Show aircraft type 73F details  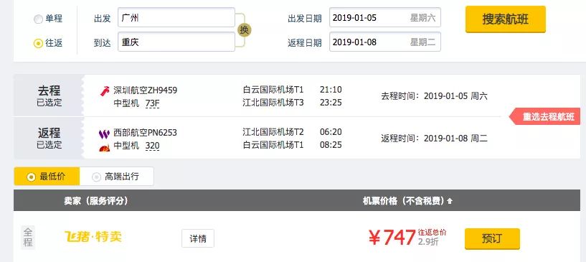tap(153, 103)
